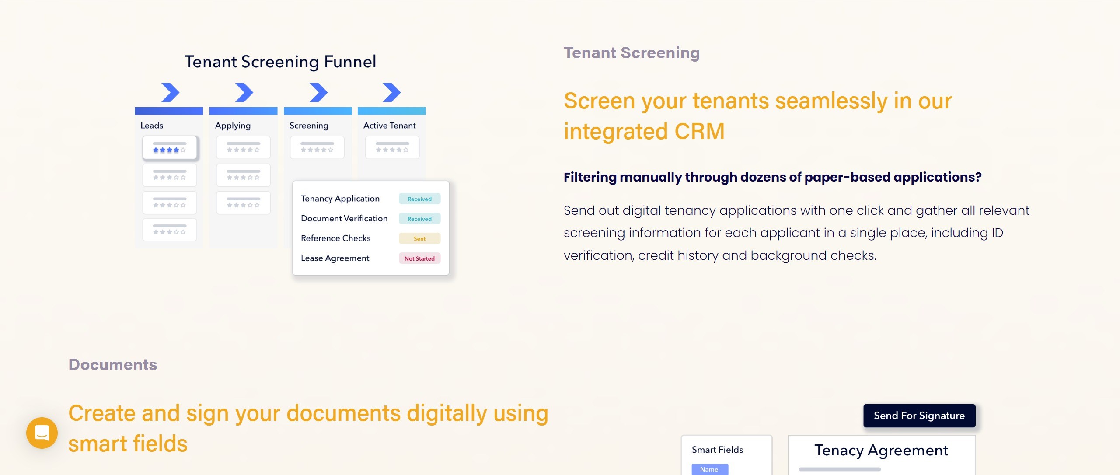
Task: Click the card in the Screening column
Action: pos(317,147)
